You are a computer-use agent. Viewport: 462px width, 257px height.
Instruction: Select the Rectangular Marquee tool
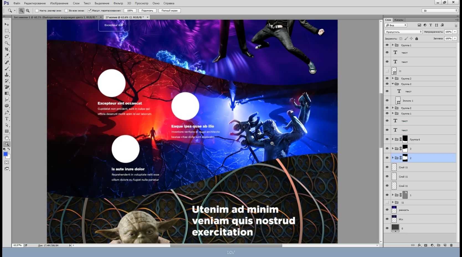pos(7,31)
